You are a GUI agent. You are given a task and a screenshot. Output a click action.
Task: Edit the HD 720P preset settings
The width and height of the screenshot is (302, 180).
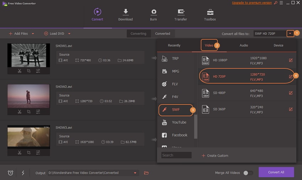coord(291,77)
